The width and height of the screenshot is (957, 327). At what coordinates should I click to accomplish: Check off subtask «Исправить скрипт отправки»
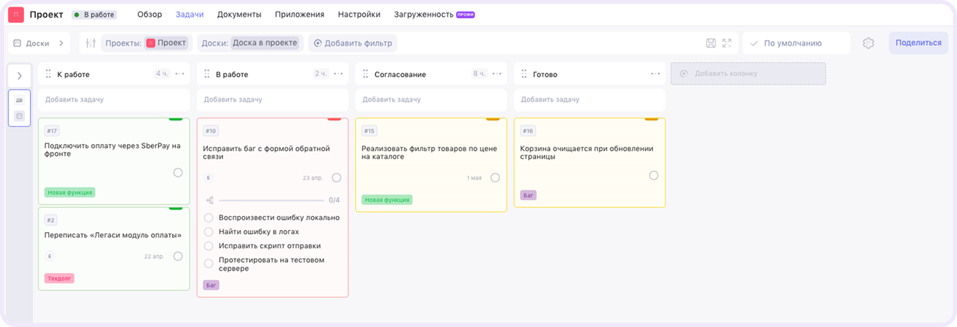208,246
